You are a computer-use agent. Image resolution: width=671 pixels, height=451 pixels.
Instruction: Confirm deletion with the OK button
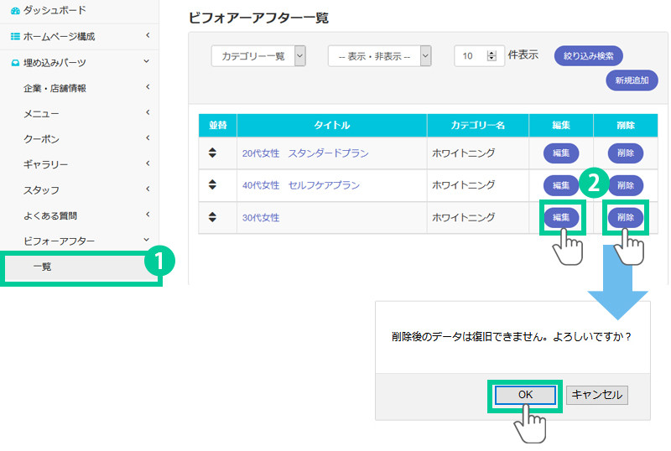(524, 395)
